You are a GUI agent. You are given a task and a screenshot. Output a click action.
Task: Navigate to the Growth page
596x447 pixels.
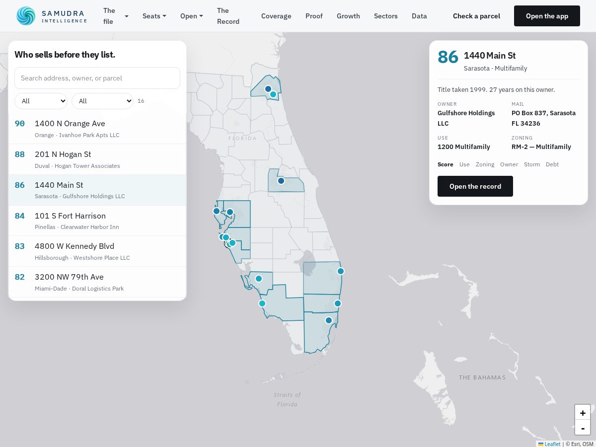tap(348, 16)
